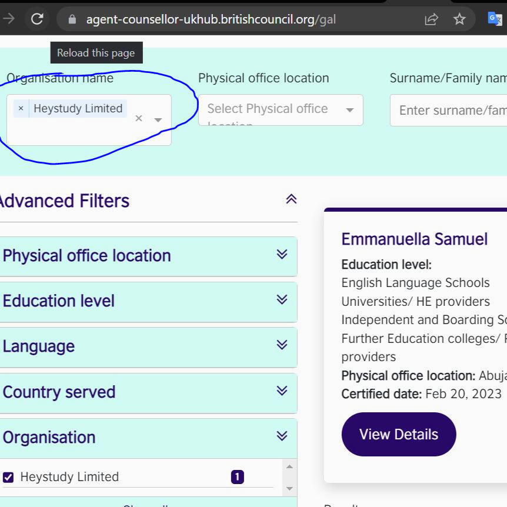Screen dimensions: 507x507
Task: Click the address bar URL text
Action: pos(211,20)
